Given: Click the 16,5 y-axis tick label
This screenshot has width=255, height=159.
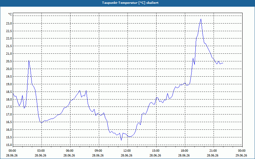Looking at the screenshot, I should [9, 122].
